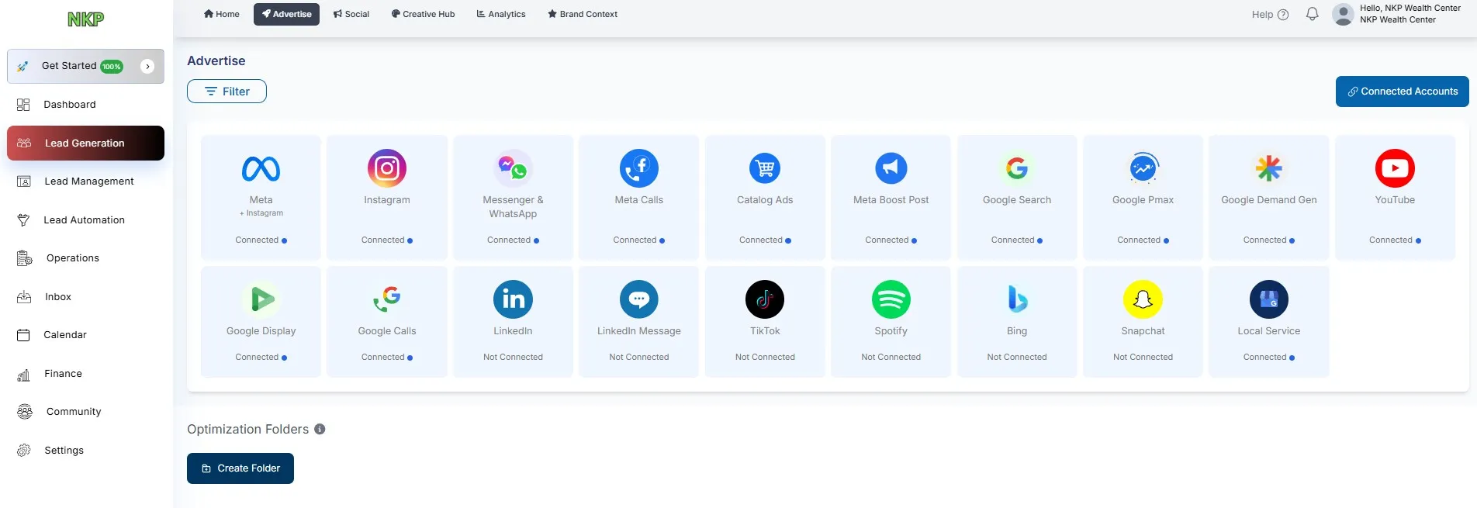Open Dashboard in the sidebar
The image size is (1477, 508).
(85, 105)
